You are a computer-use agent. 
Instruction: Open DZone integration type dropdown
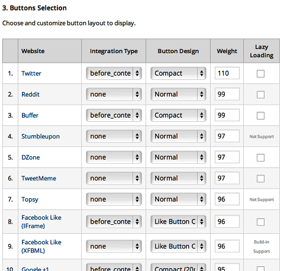tap(114, 157)
